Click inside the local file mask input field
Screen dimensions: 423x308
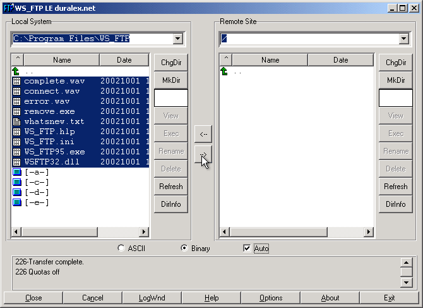pyautogui.click(x=171, y=98)
